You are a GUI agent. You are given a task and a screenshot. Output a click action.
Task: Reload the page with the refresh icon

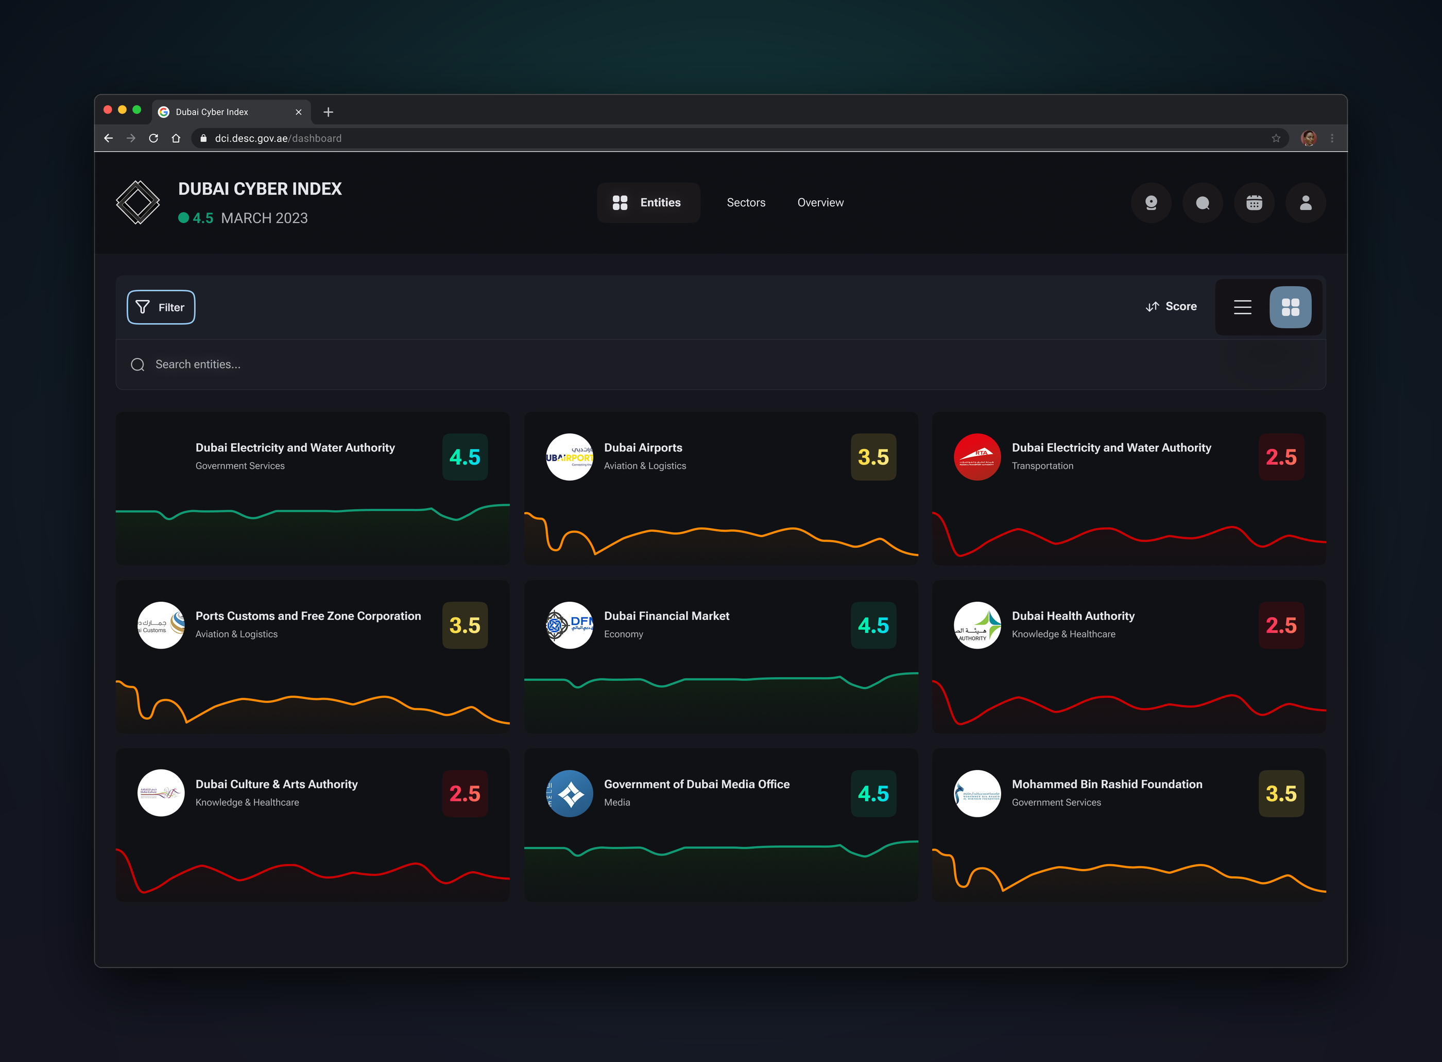[x=153, y=138]
